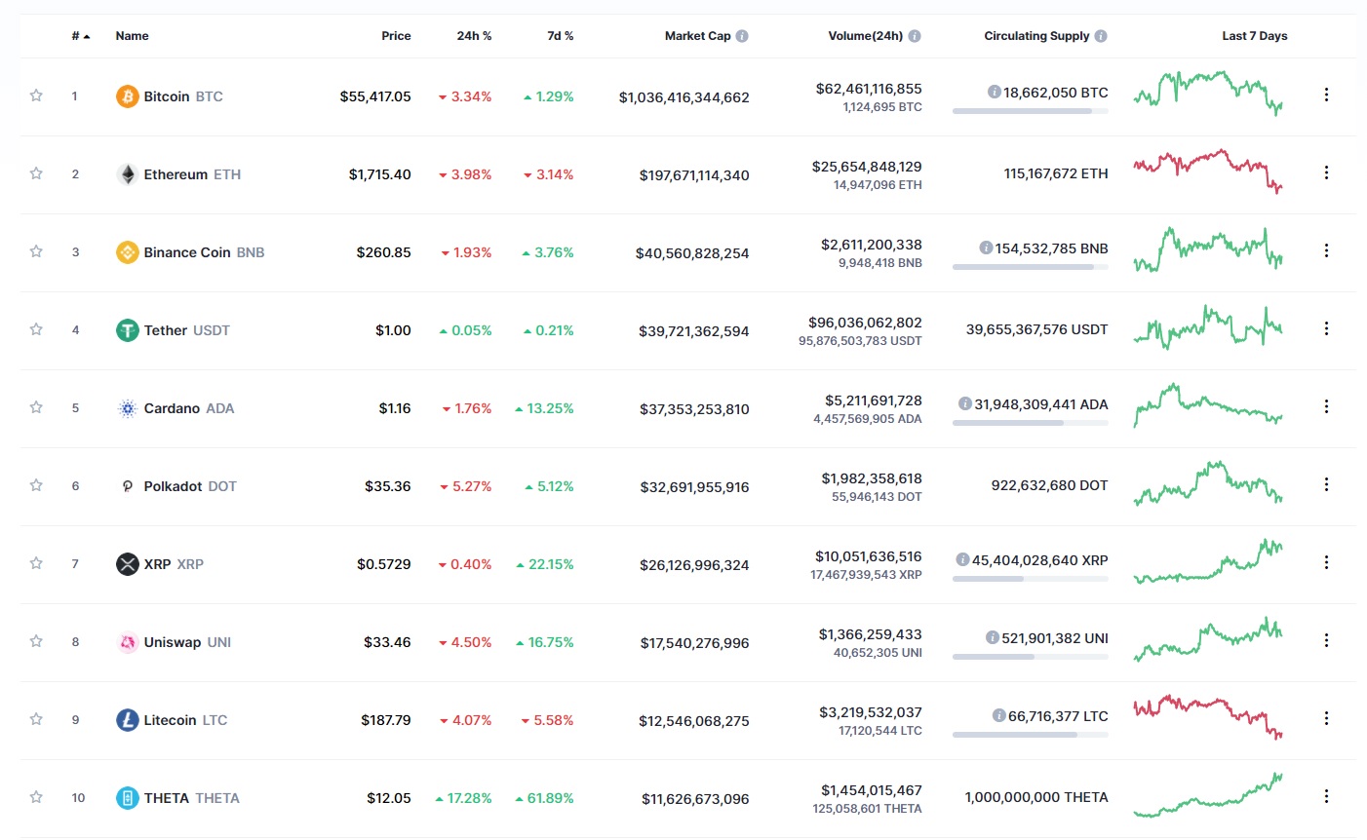Click the XRP circulating supply progress bar

(1030, 579)
